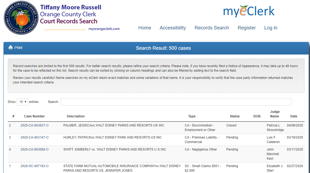This screenshot has width=310, height=173.
Task: Select the HURLEY, PATRICK description text
Action: coord(113,137)
